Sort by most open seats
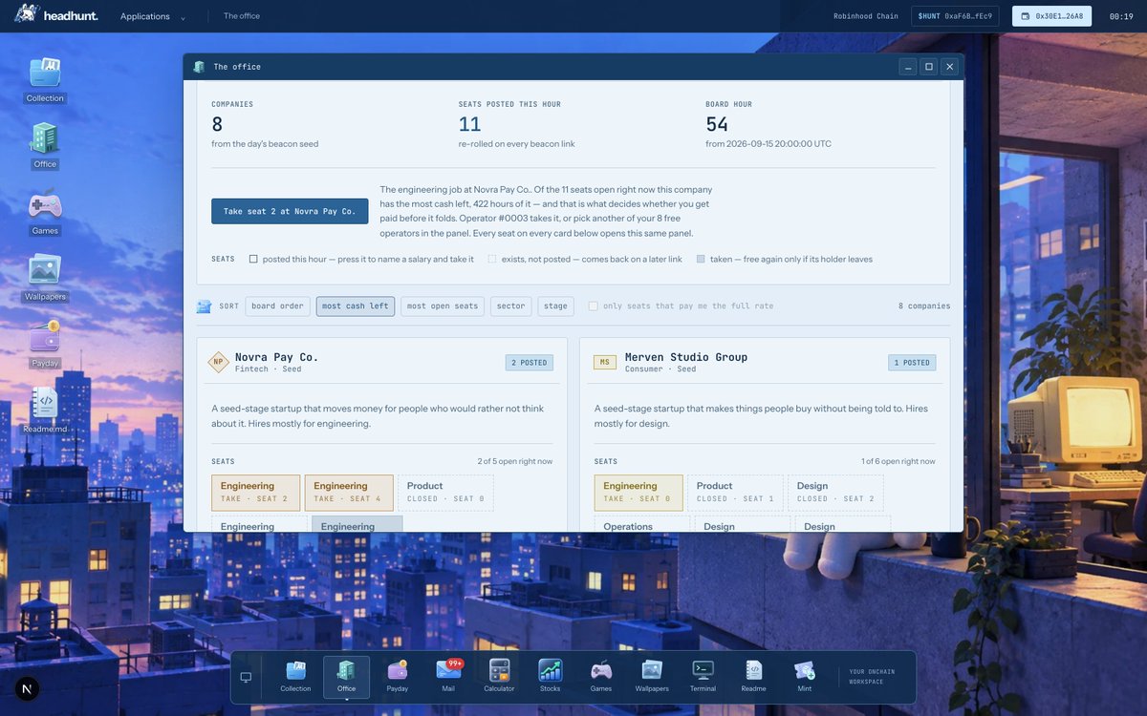Image resolution: width=1147 pixels, height=716 pixels. tap(443, 306)
